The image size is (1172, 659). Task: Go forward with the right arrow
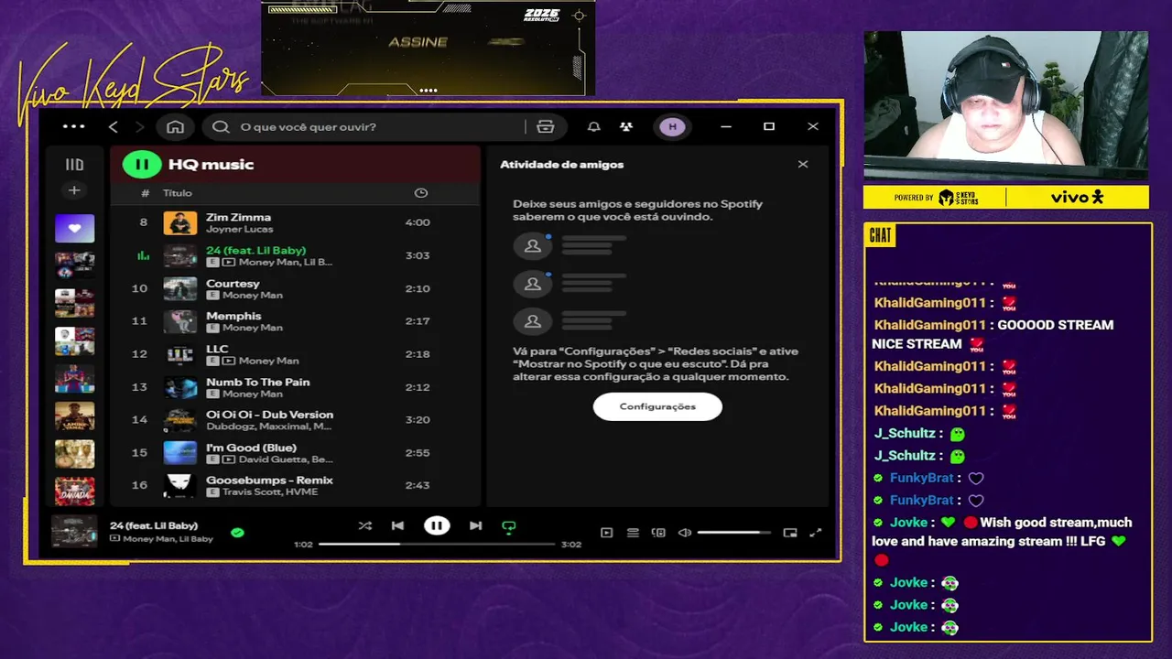click(139, 126)
